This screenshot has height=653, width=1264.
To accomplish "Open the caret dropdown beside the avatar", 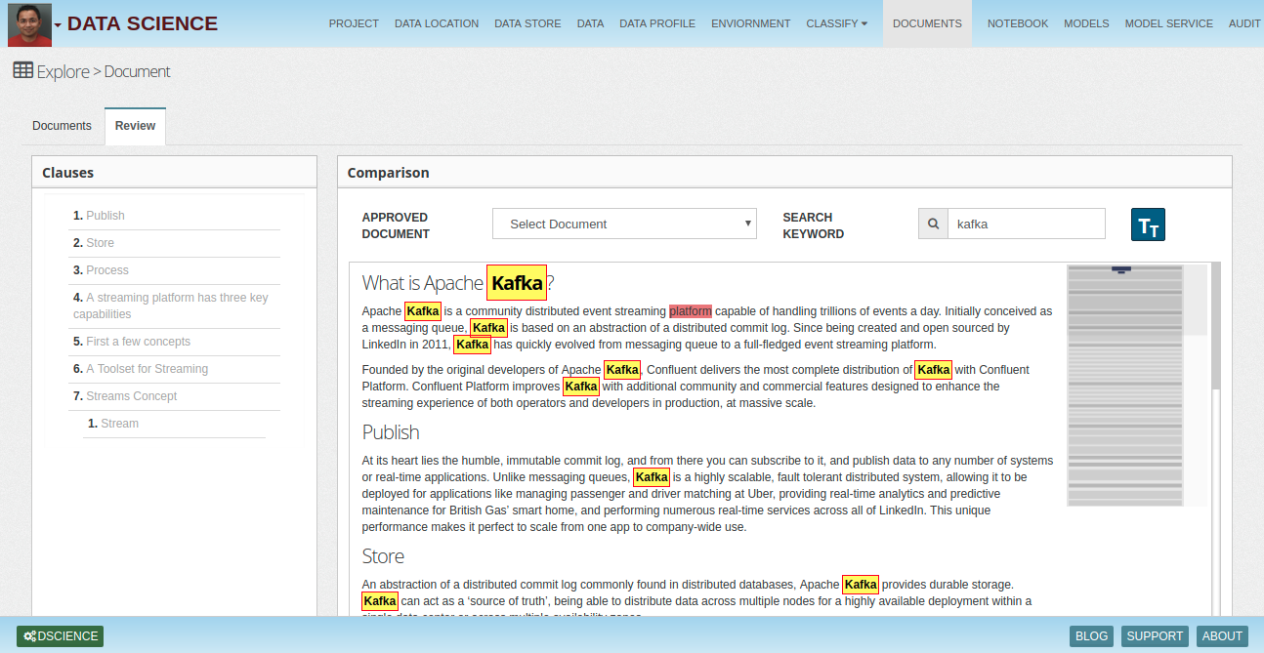I will (x=59, y=24).
